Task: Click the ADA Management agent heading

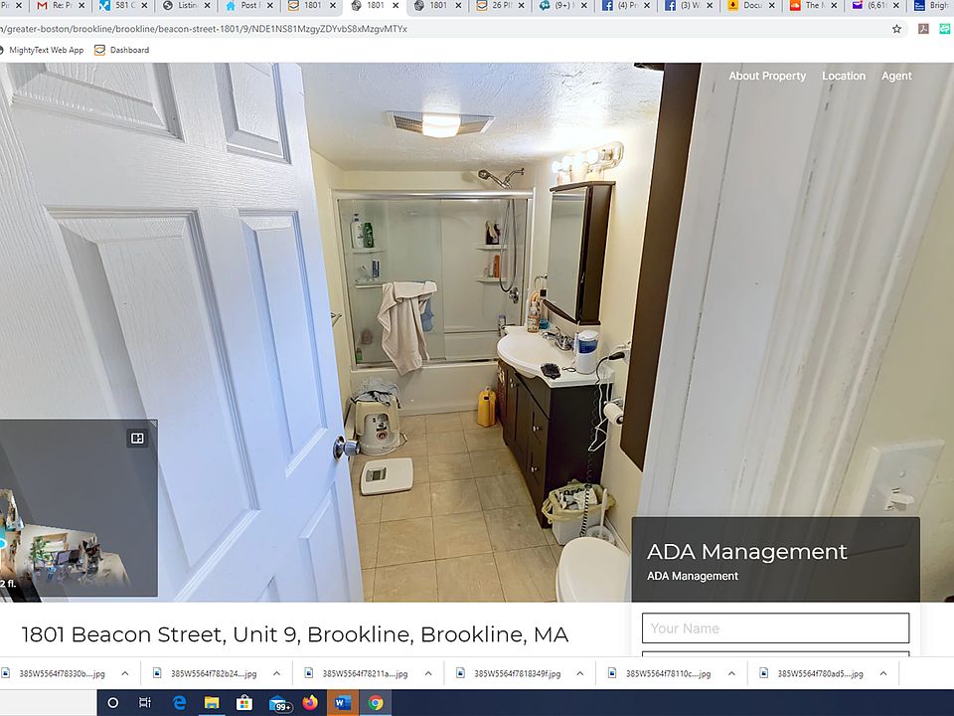Action: coord(746,552)
